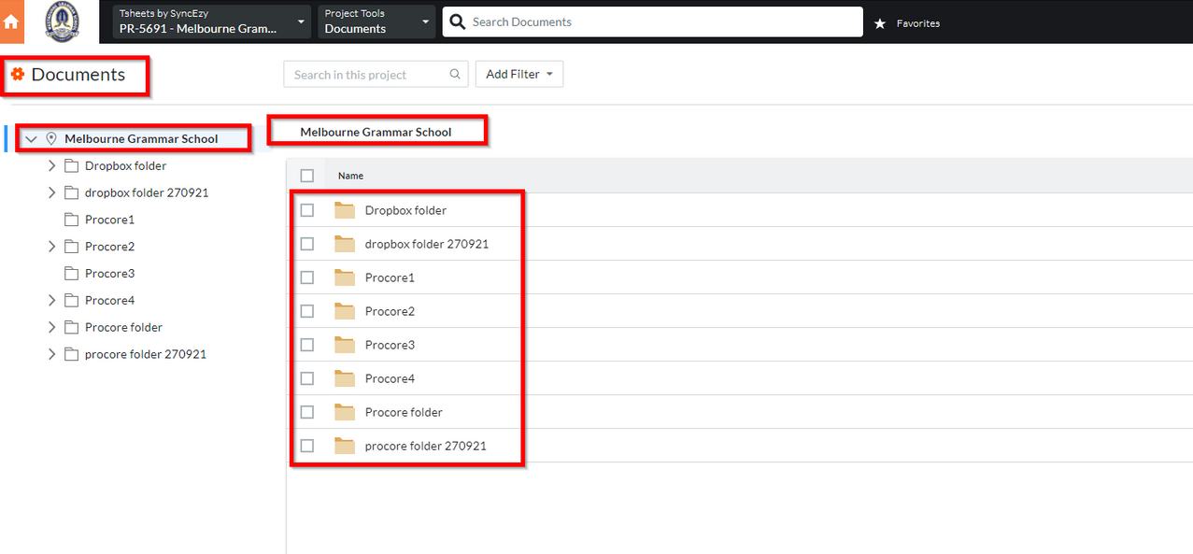Click tree folder icon beside Procore3

click(71, 274)
